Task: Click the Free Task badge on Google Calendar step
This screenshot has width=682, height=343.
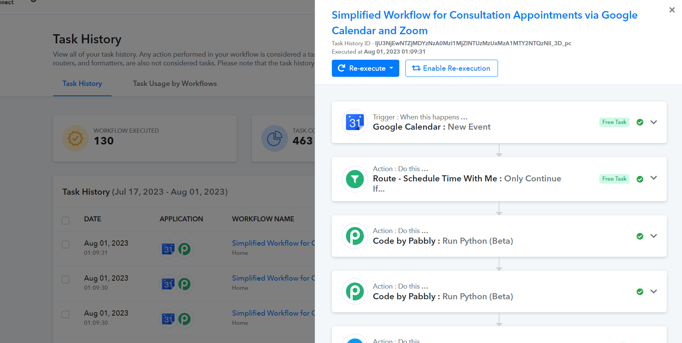Action: [x=614, y=122]
